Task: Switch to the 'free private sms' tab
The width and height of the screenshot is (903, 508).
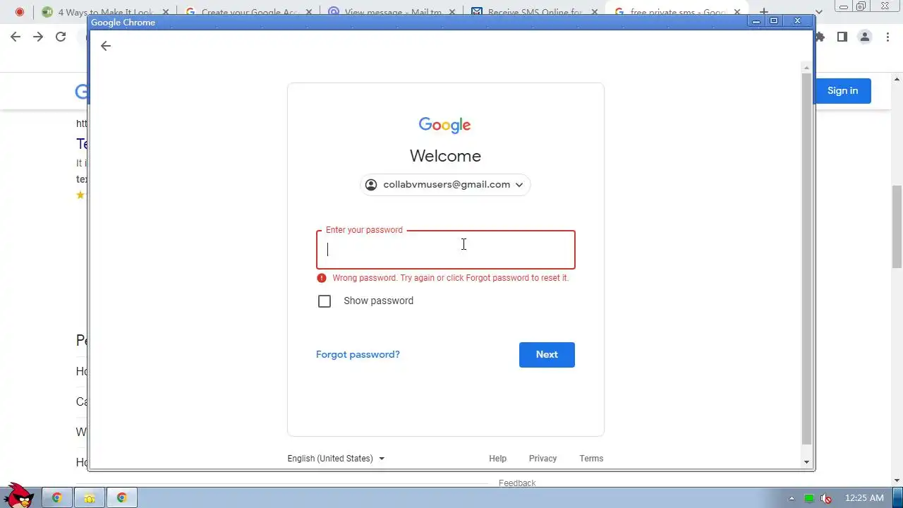Action: [x=677, y=12]
